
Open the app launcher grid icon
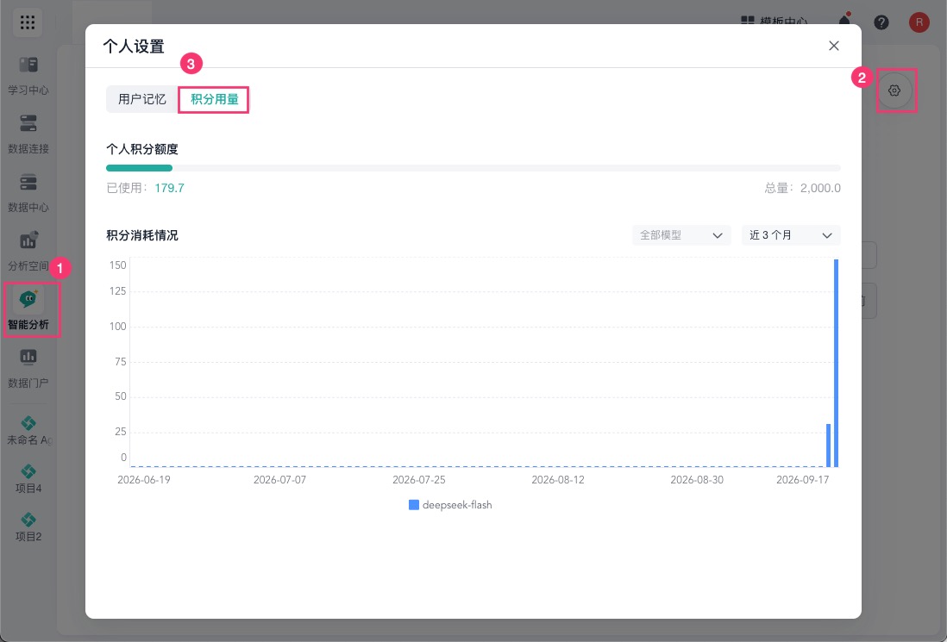point(28,23)
